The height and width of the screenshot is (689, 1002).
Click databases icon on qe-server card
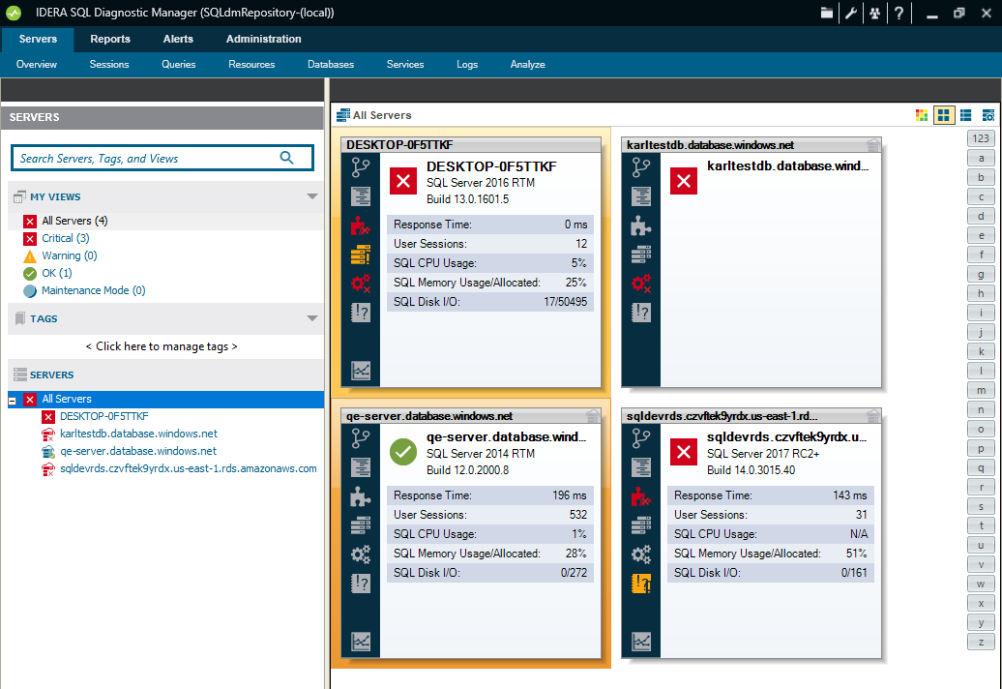point(361,525)
